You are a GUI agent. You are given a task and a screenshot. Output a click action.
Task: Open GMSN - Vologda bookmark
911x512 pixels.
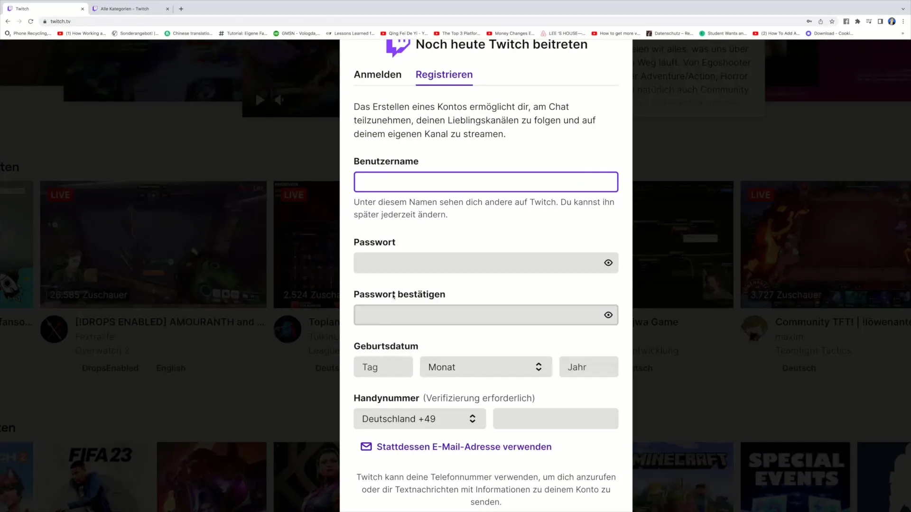click(x=297, y=33)
